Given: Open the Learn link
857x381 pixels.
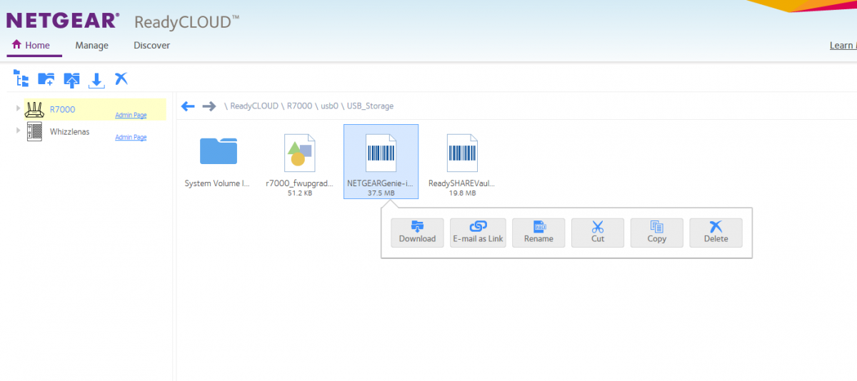Looking at the screenshot, I should click(x=843, y=45).
